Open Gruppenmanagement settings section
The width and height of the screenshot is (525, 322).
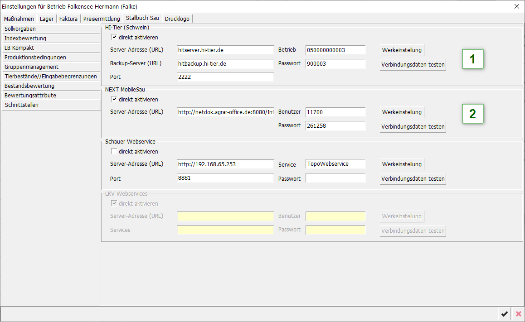point(51,67)
